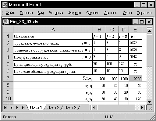Viewport: 156px width, 121px height.
Task: Open the Вид menu
Action: (x=41, y=13)
